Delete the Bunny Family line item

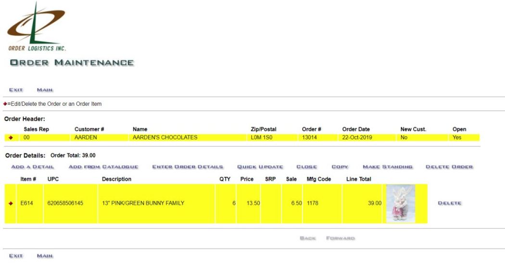coord(450,203)
